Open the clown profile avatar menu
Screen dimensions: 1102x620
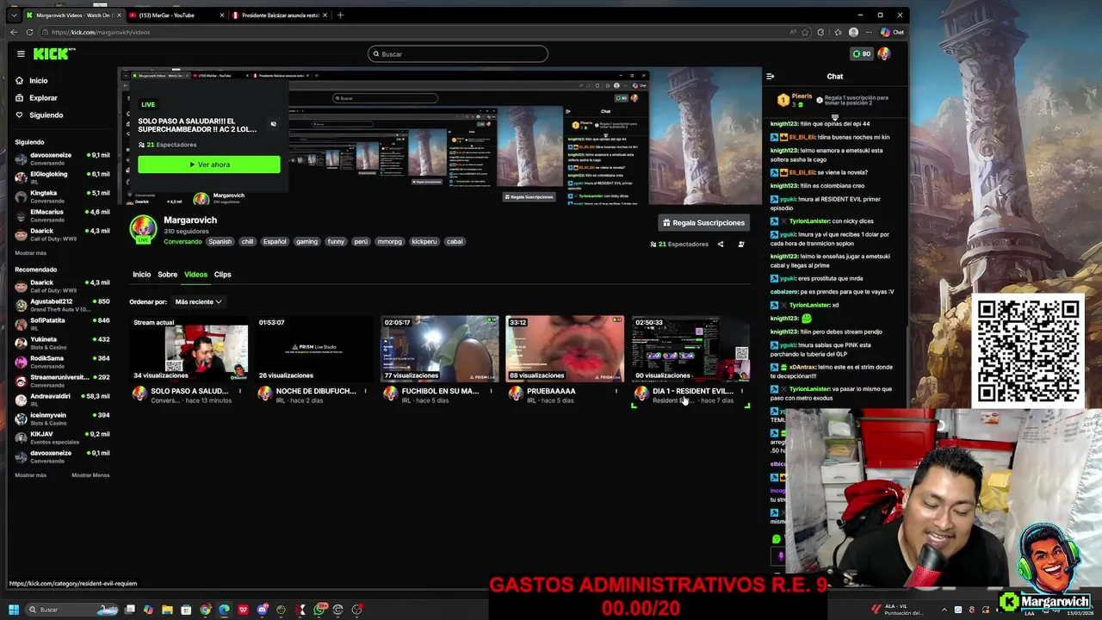point(884,53)
